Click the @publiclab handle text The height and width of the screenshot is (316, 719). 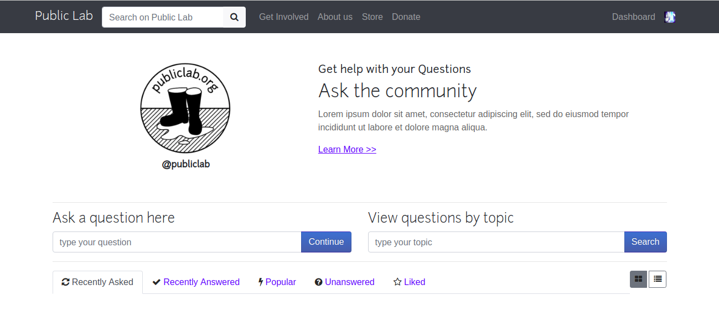click(186, 164)
